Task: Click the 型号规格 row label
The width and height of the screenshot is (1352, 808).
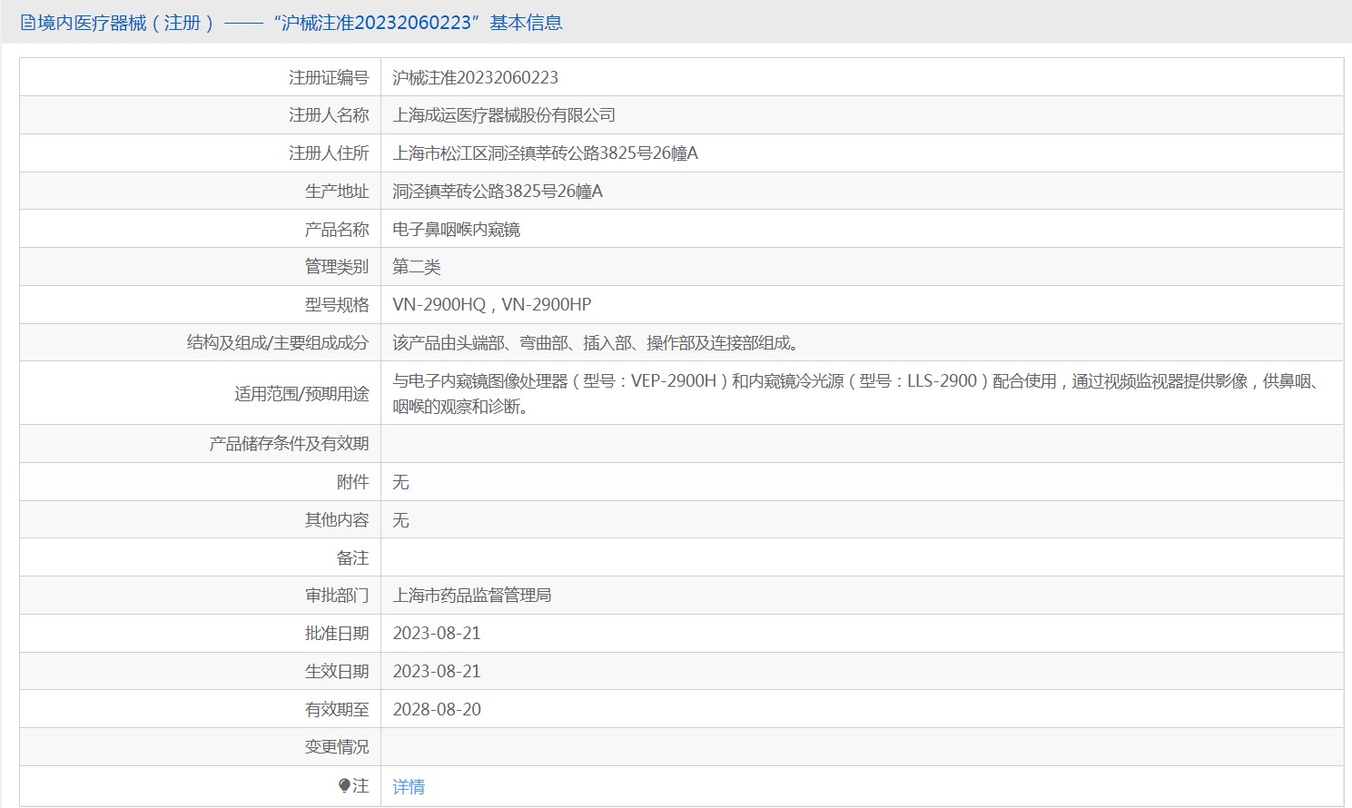Action: tap(337, 305)
